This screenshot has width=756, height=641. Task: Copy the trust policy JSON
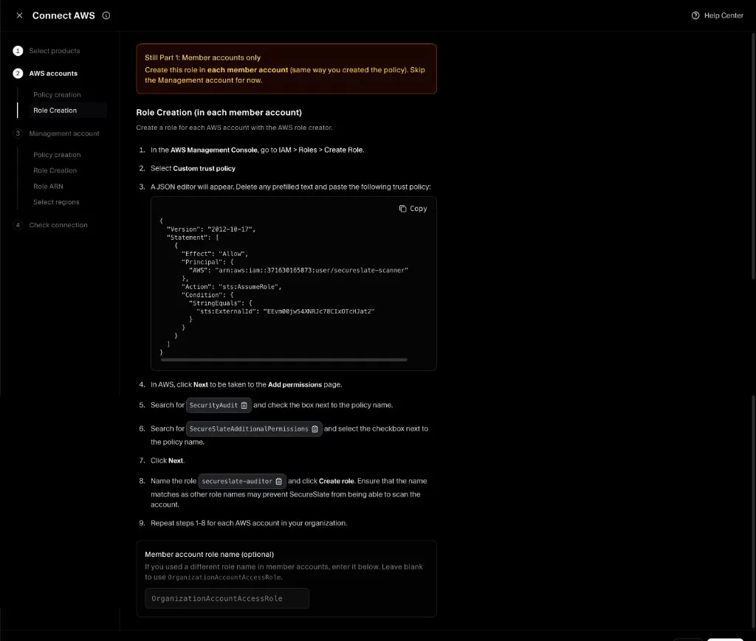[x=413, y=209]
